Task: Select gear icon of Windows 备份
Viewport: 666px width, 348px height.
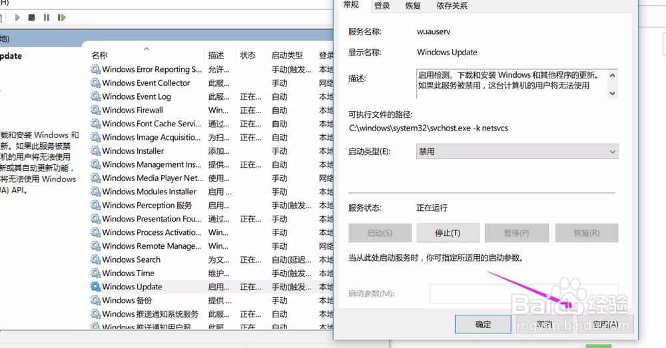Action: point(95,300)
